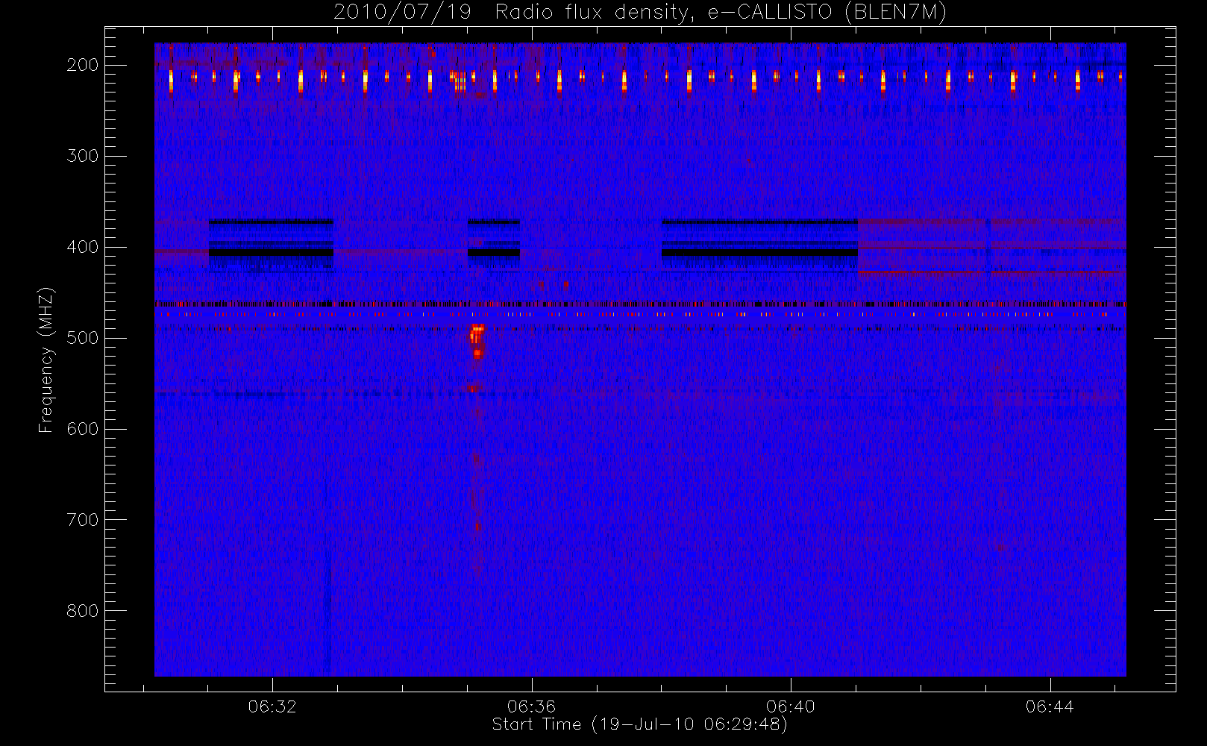Click the bright red burst near 500 MHz

click(477, 342)
